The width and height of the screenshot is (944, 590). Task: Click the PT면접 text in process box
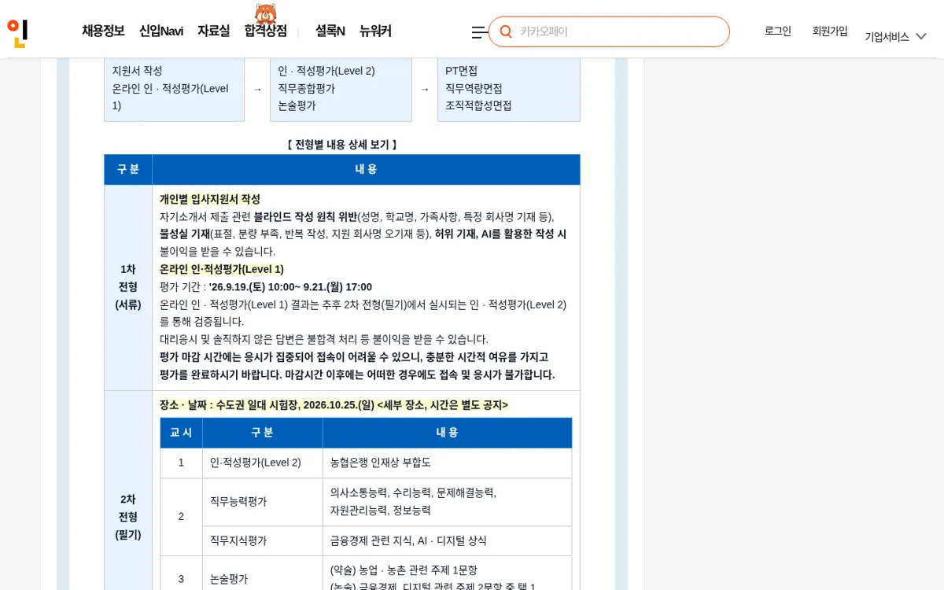pos(461,71)
